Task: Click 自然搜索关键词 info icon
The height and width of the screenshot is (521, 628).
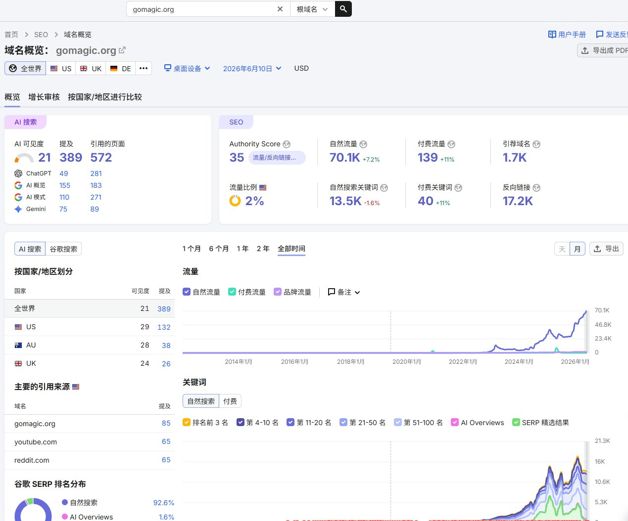Action: point(384,188)
